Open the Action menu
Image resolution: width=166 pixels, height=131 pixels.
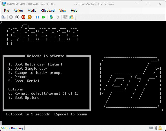click(18, 11)
